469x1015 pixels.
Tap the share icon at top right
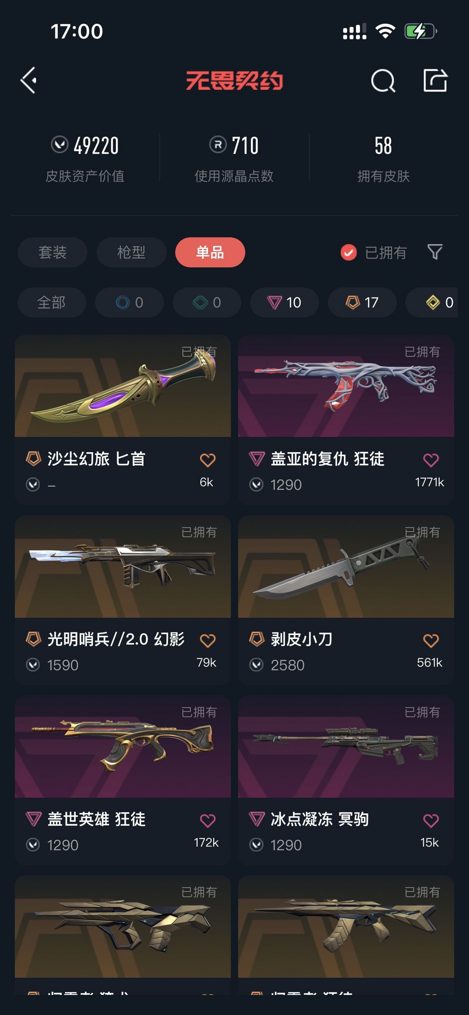point(435,80)
